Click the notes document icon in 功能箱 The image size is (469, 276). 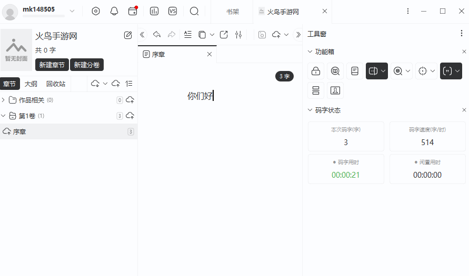pyautogui.click(x=355, y=71)
